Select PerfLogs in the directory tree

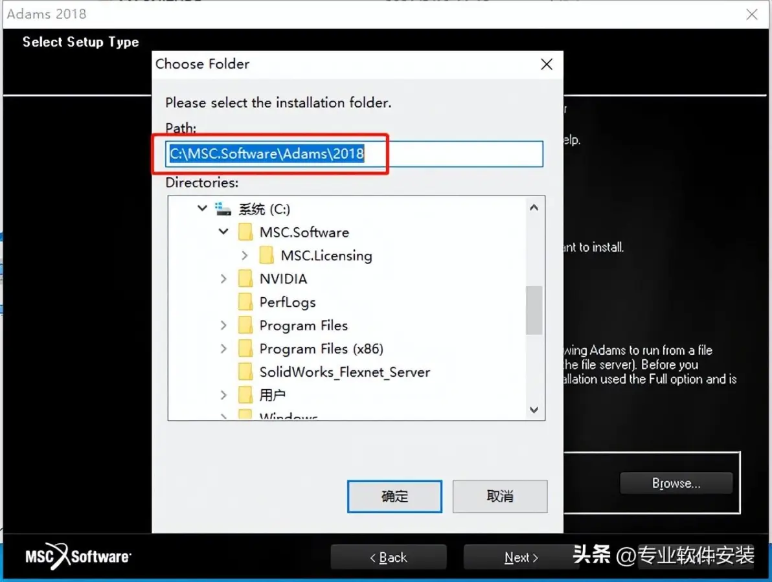288,302
